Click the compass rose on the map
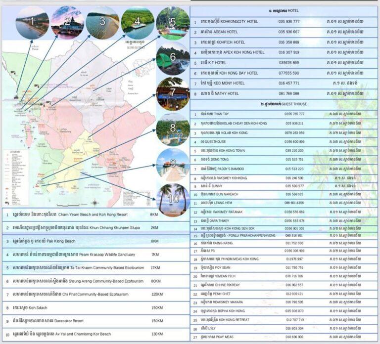Viewport: 380px width, 344px height. pos(95,202)
